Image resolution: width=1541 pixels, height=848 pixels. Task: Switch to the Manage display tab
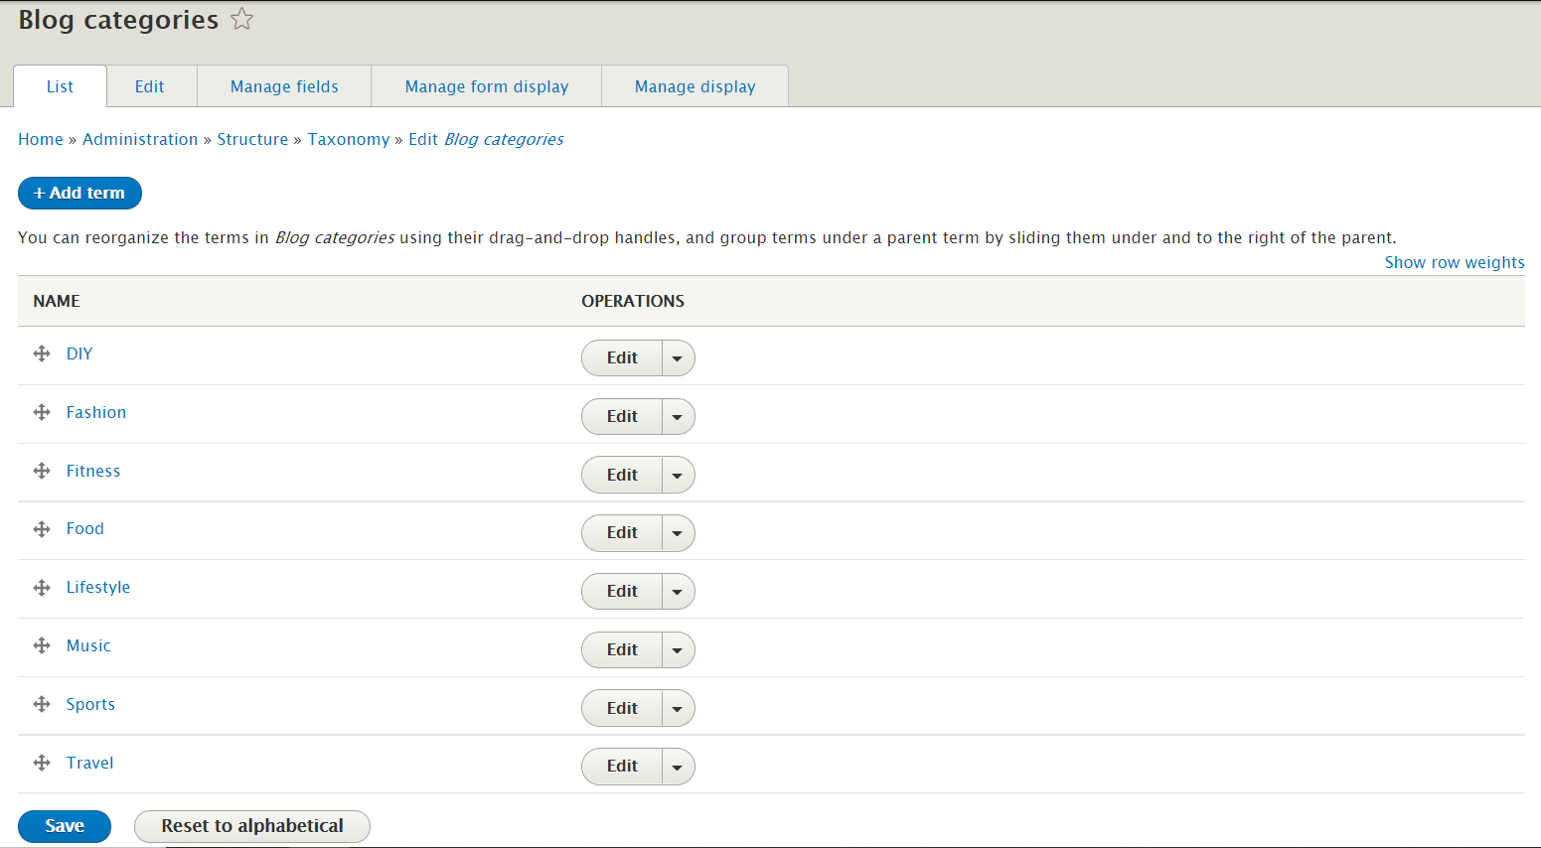tap(694, 86)
